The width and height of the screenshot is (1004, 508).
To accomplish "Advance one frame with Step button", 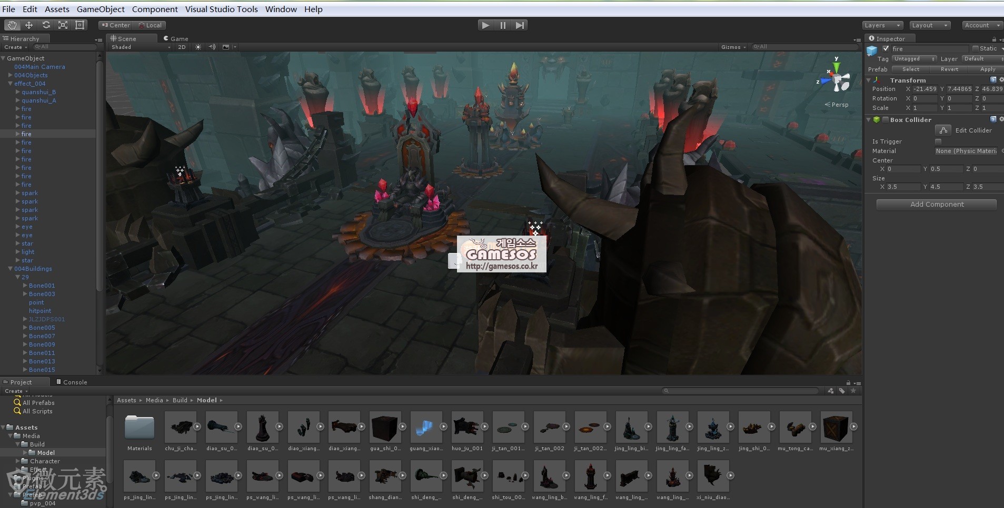I will point(520,25).
